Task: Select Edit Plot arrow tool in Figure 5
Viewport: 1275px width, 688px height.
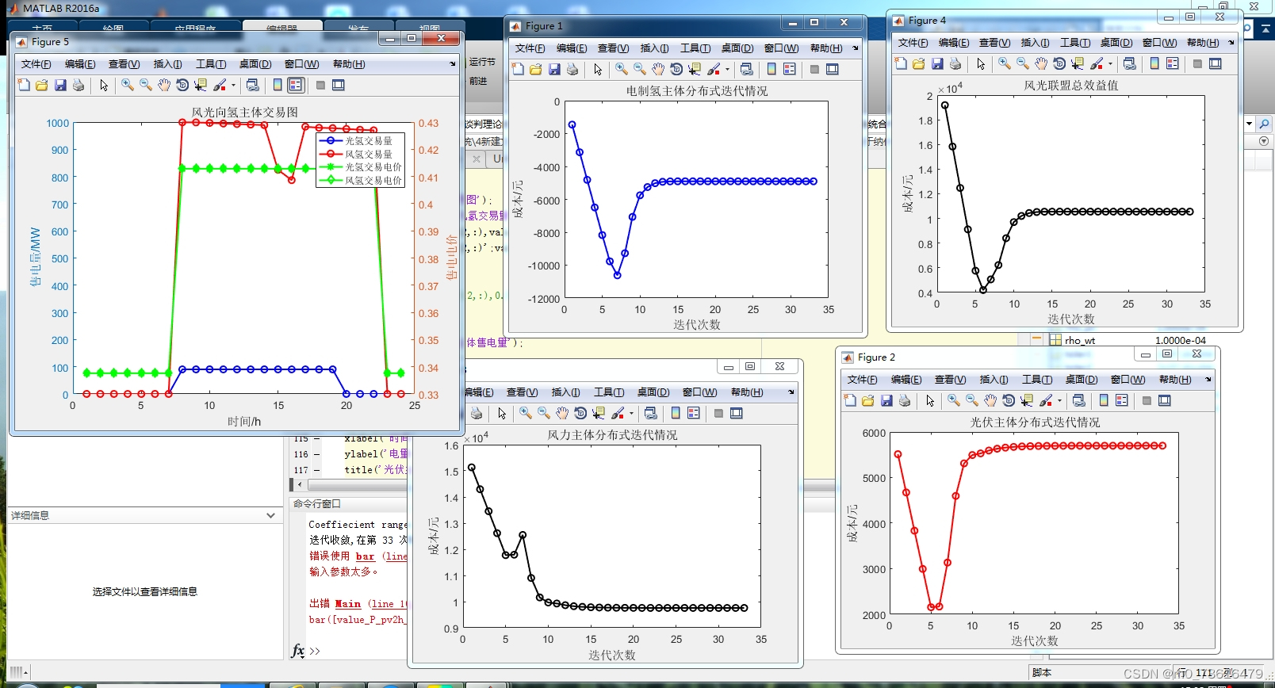Action: [x=104, y=85]
